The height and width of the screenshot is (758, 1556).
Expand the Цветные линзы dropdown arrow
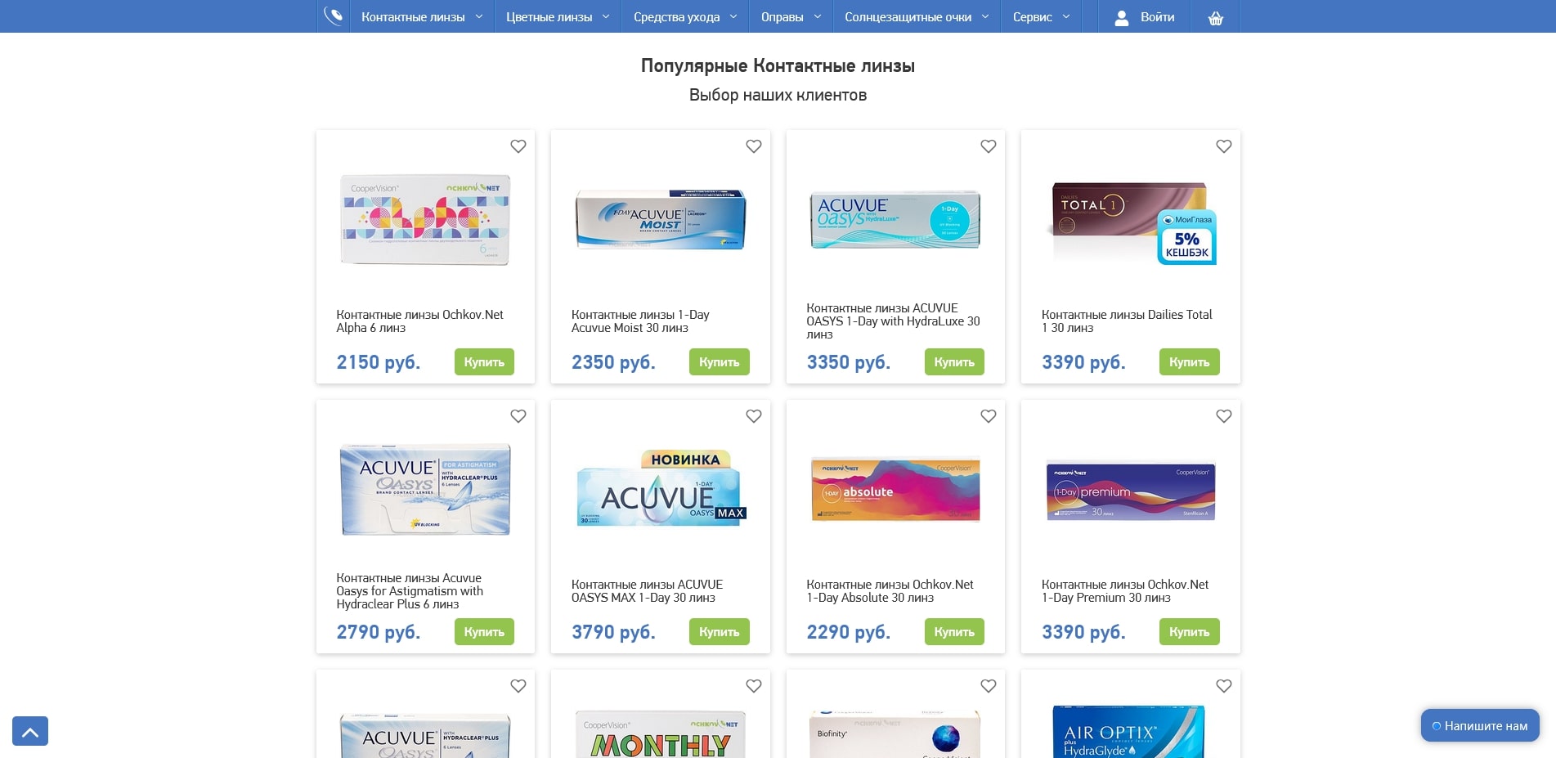coord(606,16)
